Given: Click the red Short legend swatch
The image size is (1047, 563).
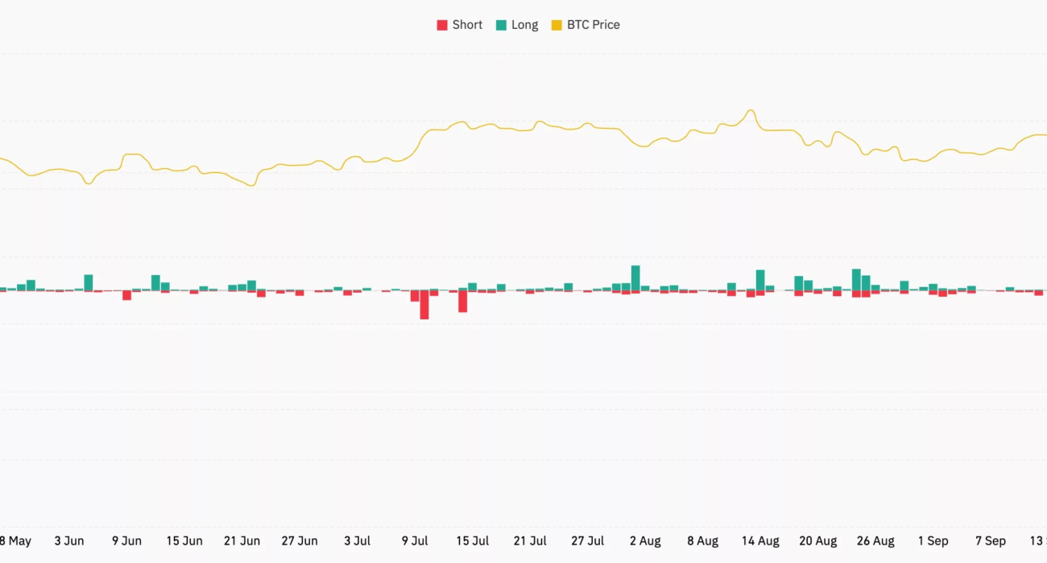Looking at the screenshot, I should click(x=442, y=25).
